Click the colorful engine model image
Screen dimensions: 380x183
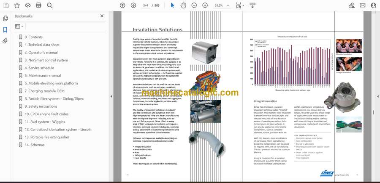pyautogui.click(x=206, y=82)
